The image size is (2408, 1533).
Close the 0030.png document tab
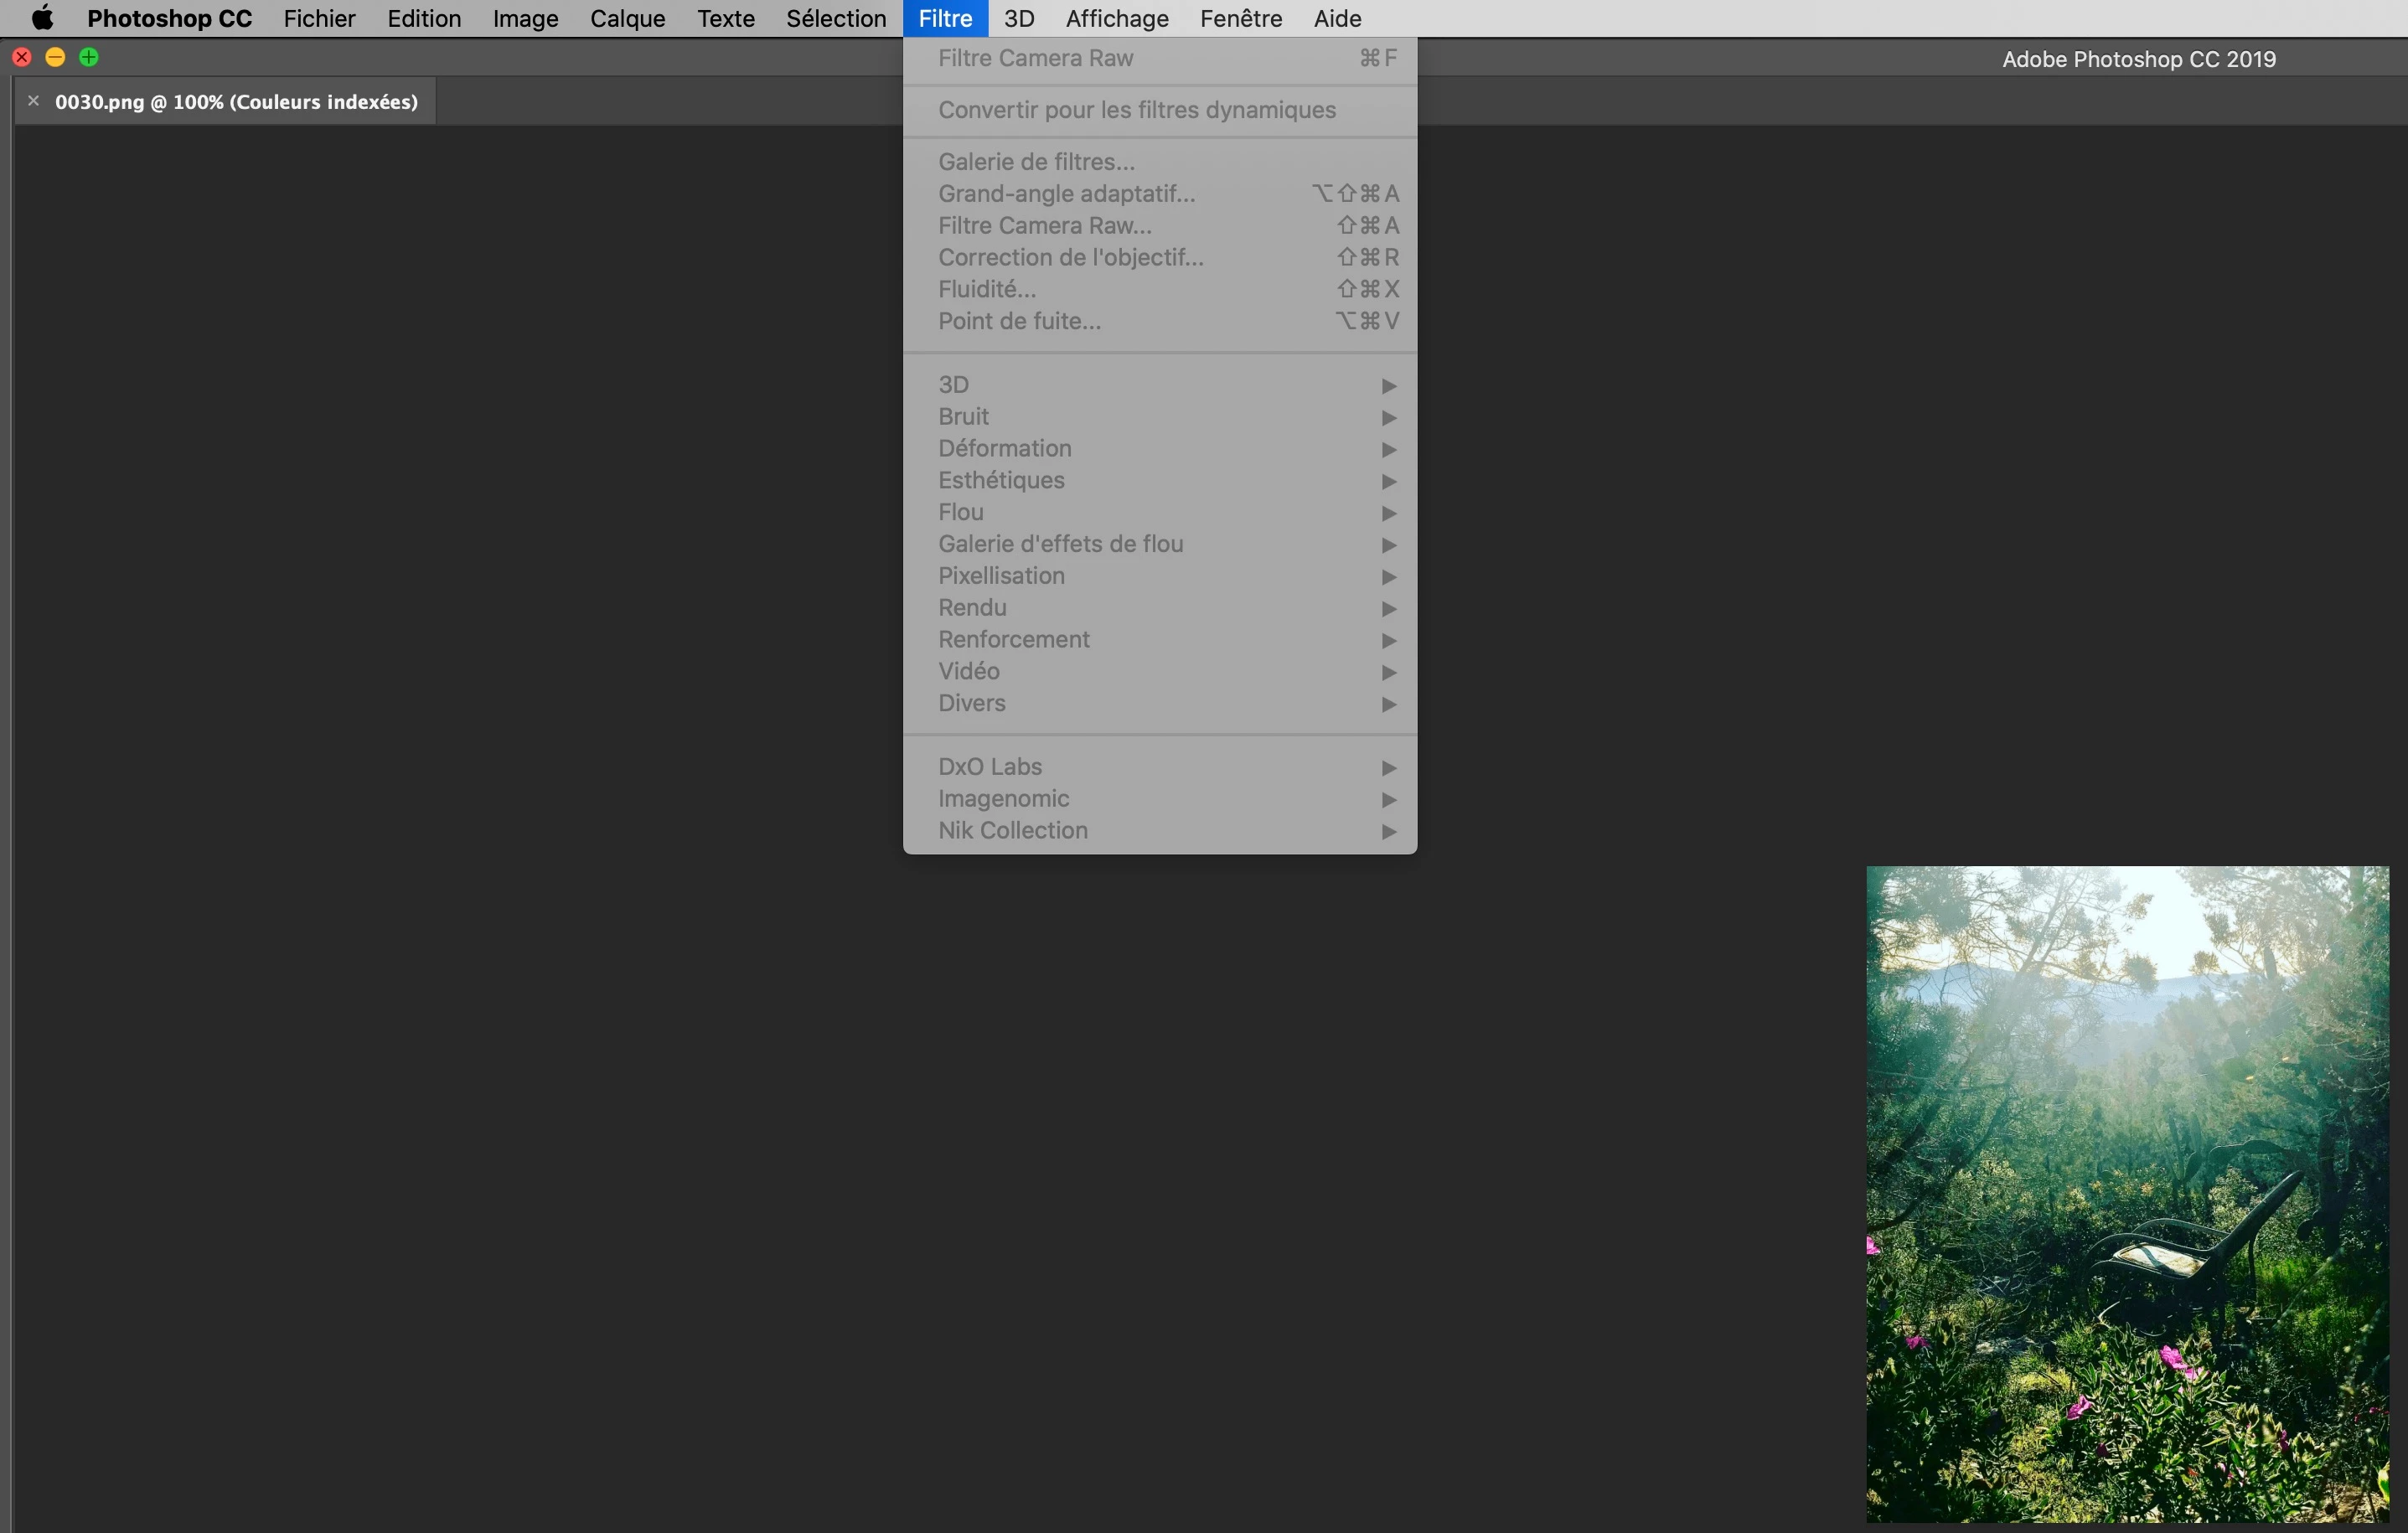tap(33, 101)
